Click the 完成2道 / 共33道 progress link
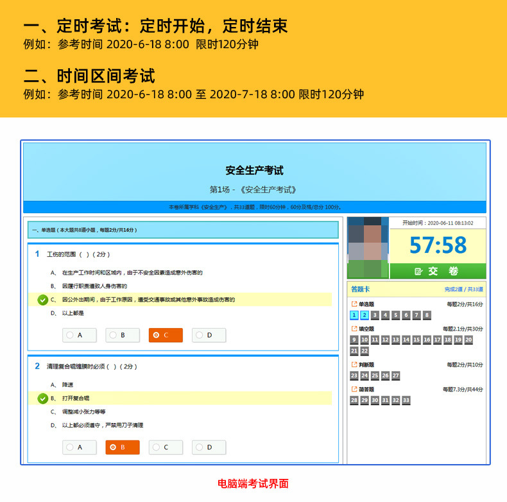Screen dimensions: 507x502 [463, 289]
